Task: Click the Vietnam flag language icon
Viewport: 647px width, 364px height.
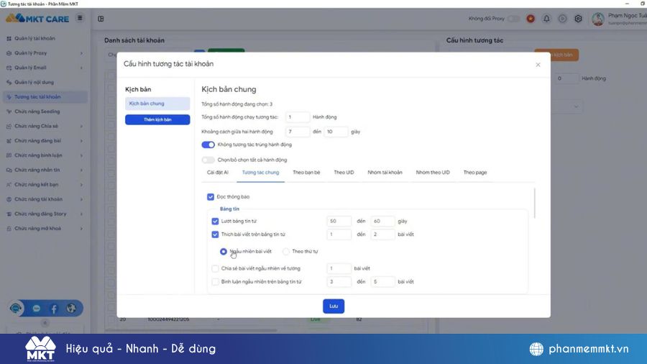Action: 531,19
